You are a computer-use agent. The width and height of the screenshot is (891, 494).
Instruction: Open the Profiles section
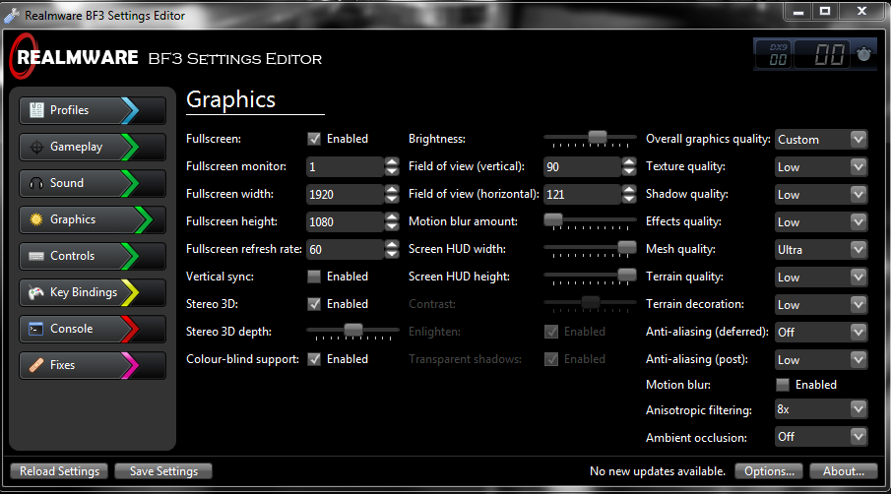coord(93,110)
